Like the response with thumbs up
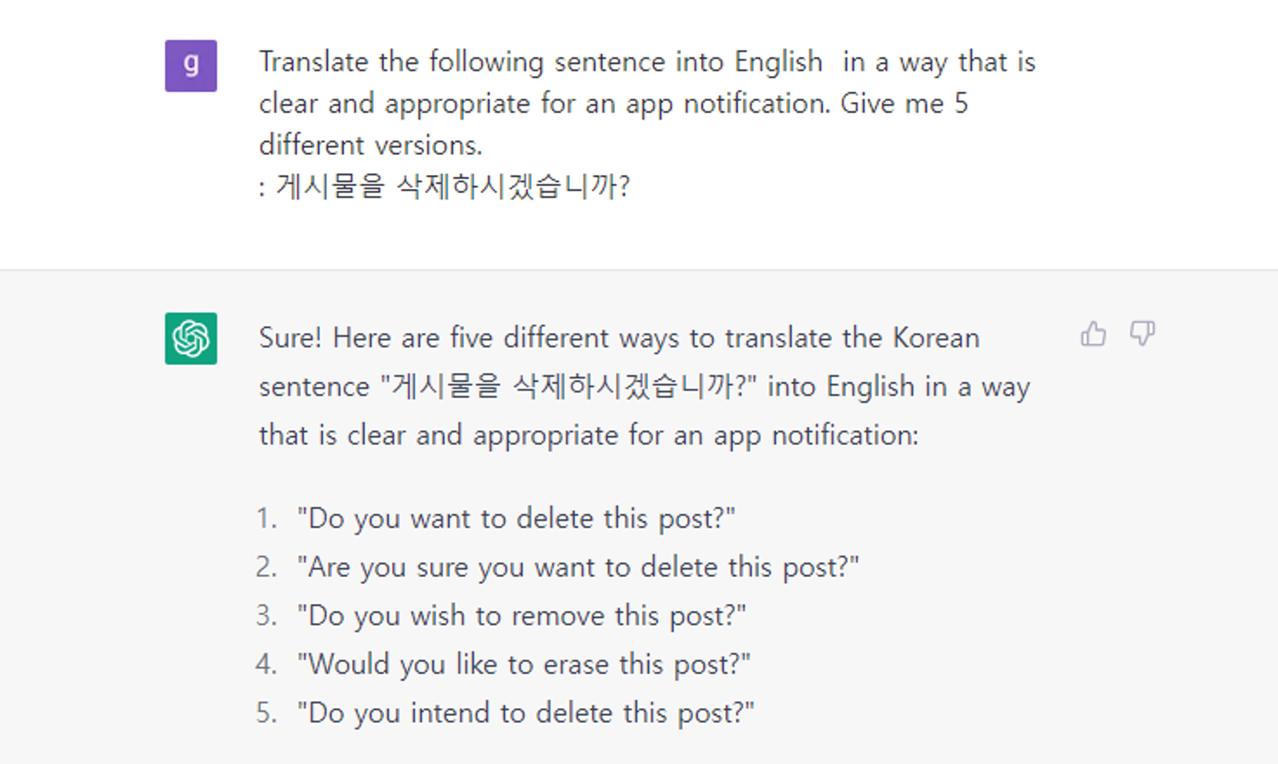This screenshot has width=1278, height=764. [1093, 333]
